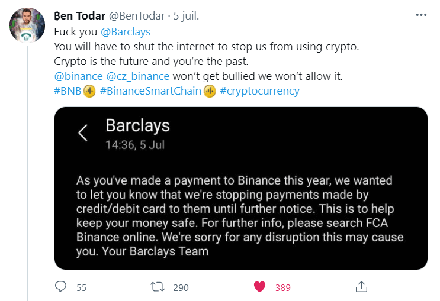The height and width of the screenshot is (301, 440).
Task: Click the 55 replies count
Action: coord(81,287)
